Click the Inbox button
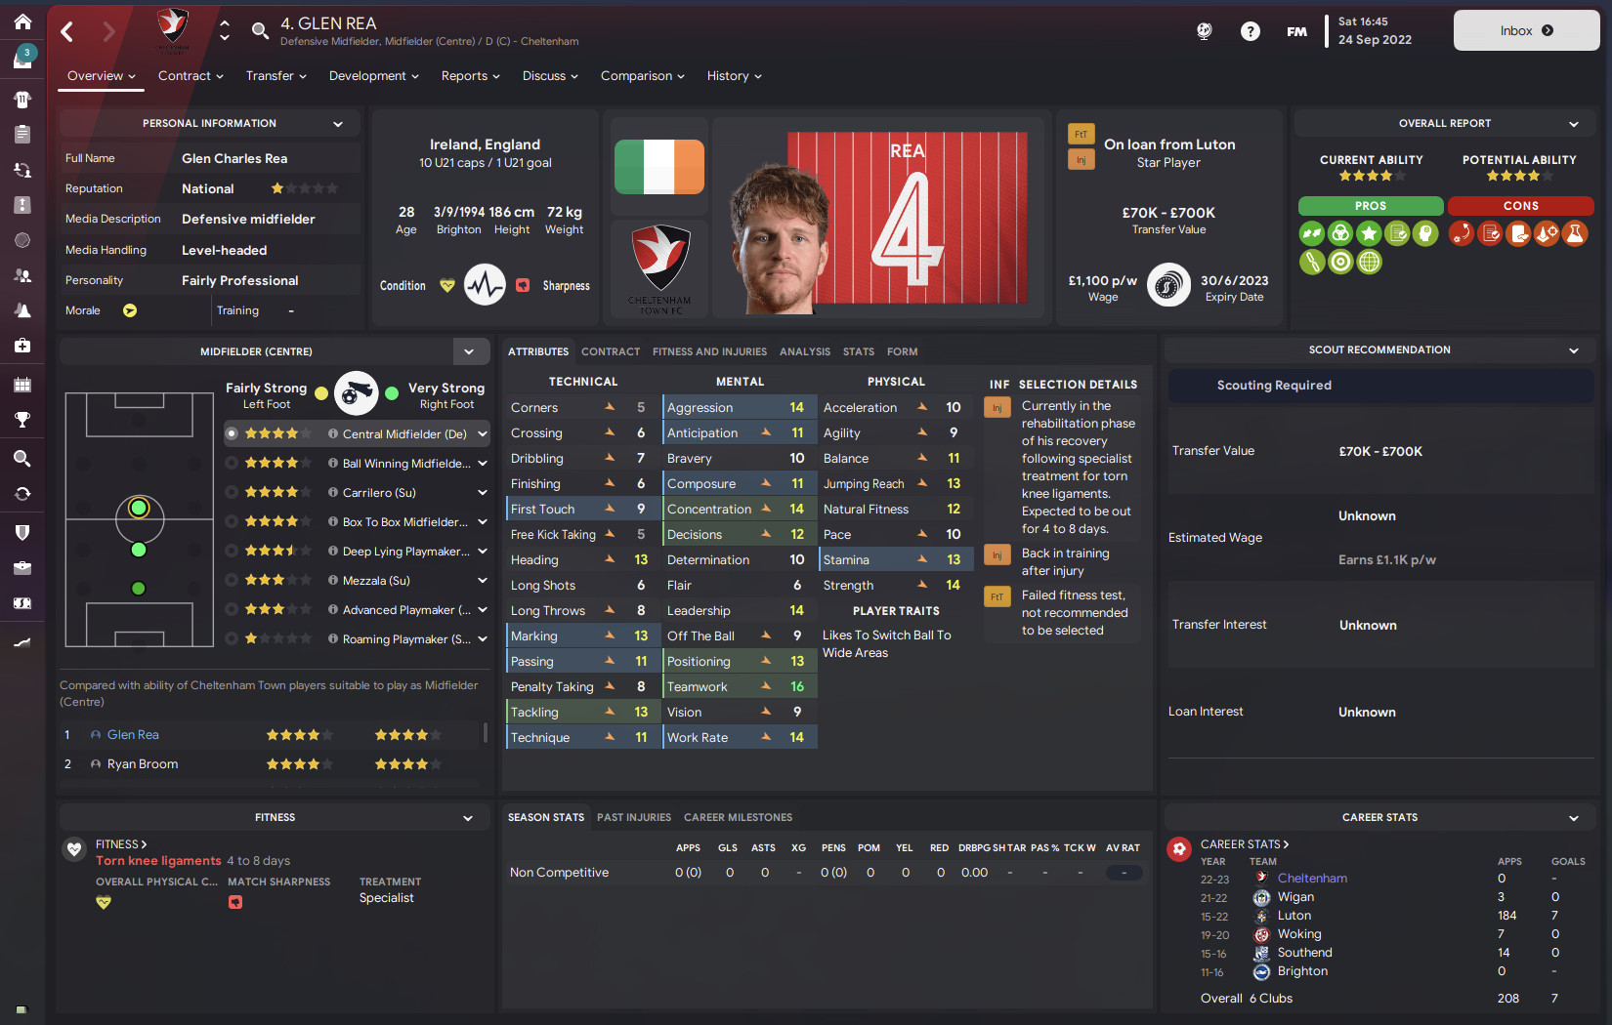 click(x=1526, y=30)
